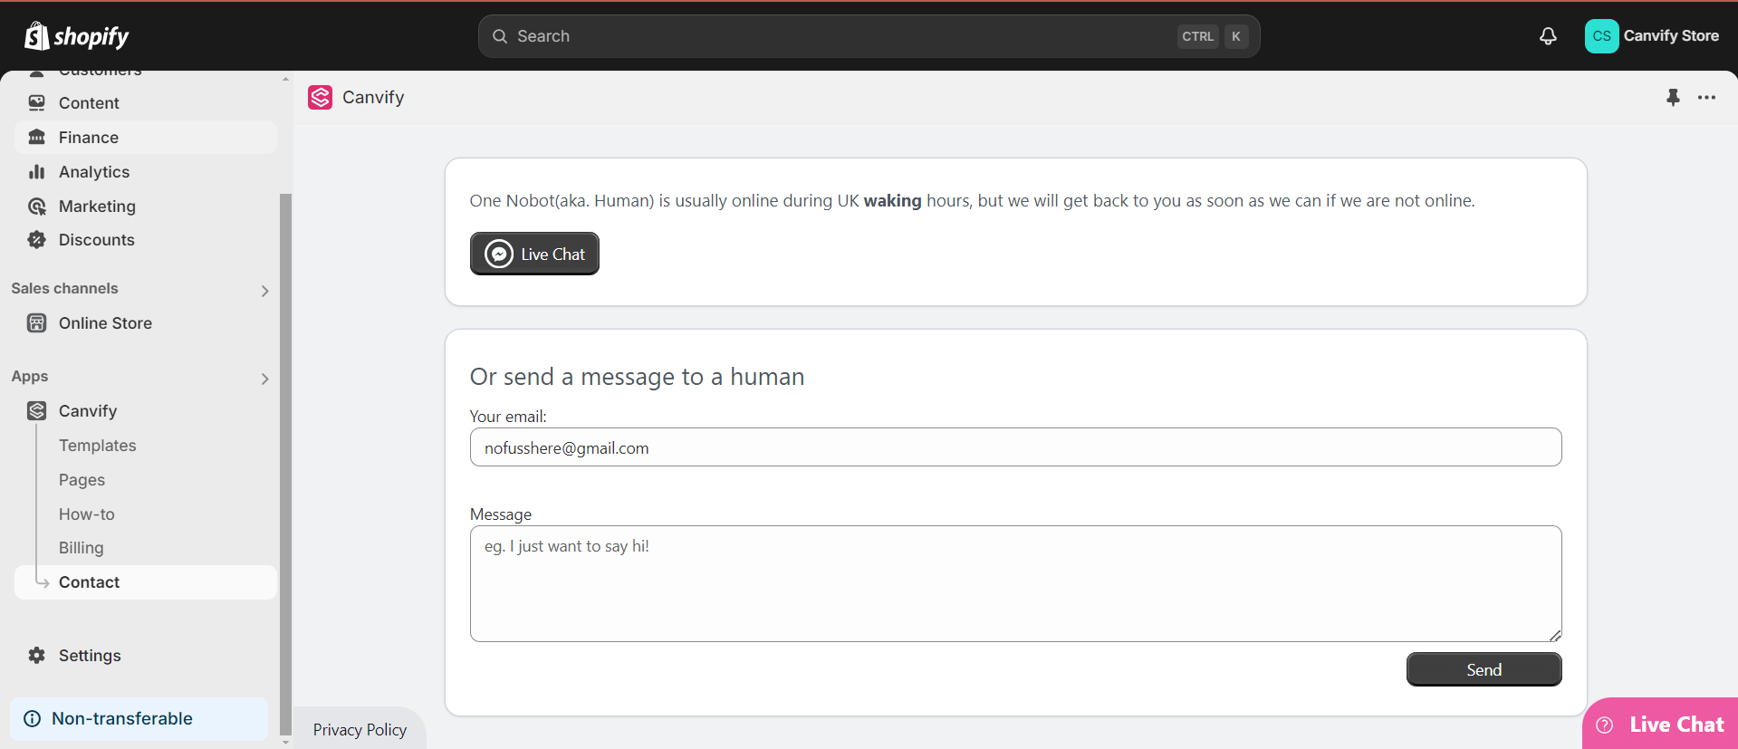Open Settings from the sidebar
The height and width of the screenshot is (749, 1738).
[146, 656]
